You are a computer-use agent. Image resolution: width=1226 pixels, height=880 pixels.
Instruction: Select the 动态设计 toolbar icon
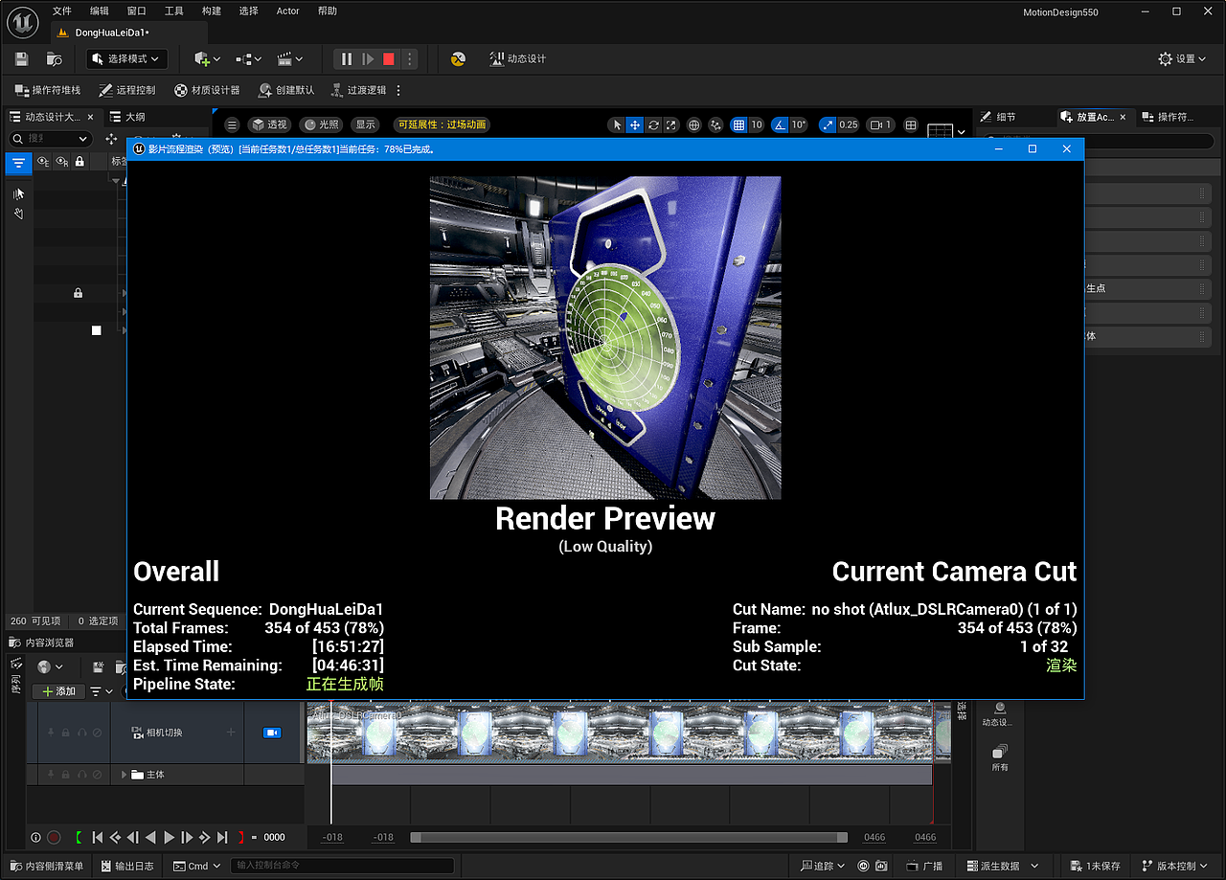click(x=508, y=58)
